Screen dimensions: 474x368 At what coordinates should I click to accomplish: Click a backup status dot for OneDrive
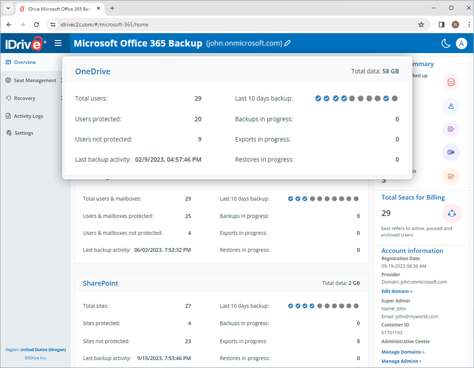318,98
